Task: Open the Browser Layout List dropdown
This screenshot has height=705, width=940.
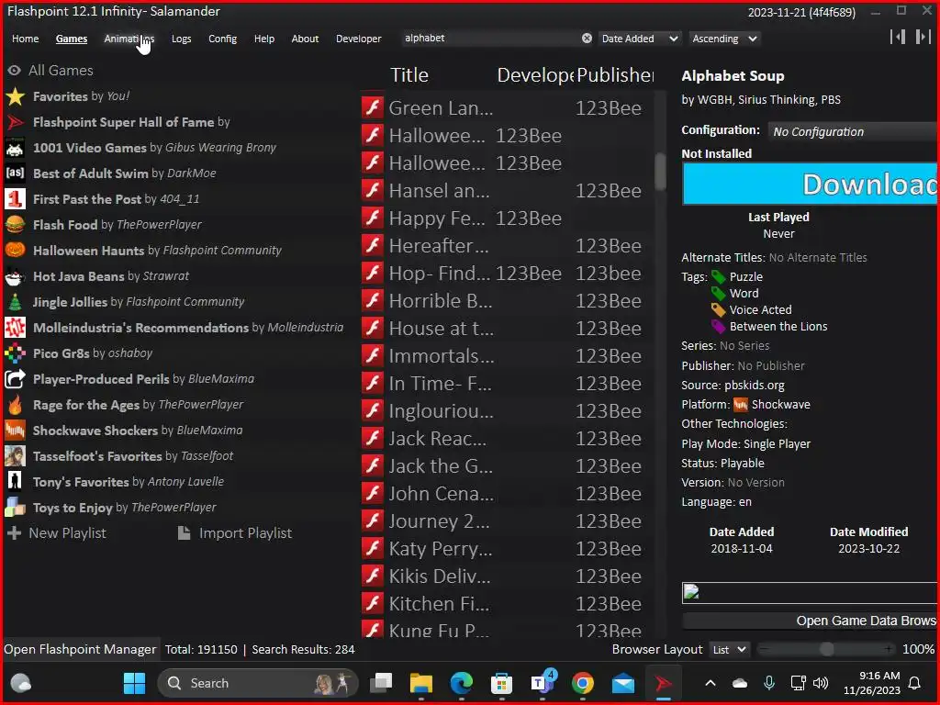Action: [x=728, y=650]
